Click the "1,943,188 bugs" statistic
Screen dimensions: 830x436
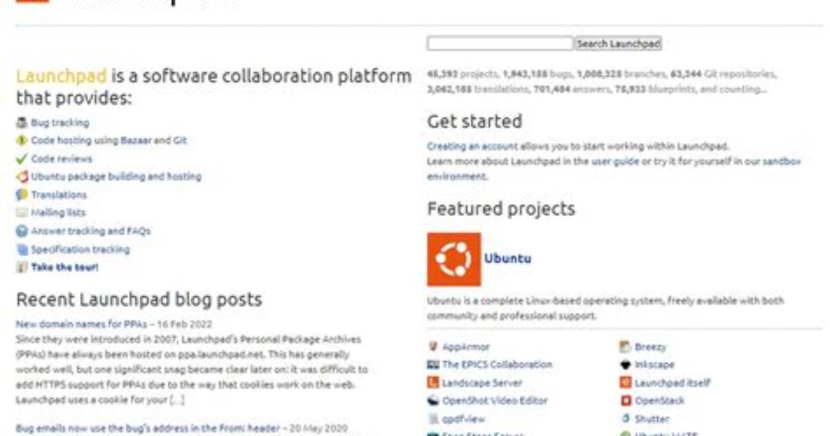coord(537,74)
